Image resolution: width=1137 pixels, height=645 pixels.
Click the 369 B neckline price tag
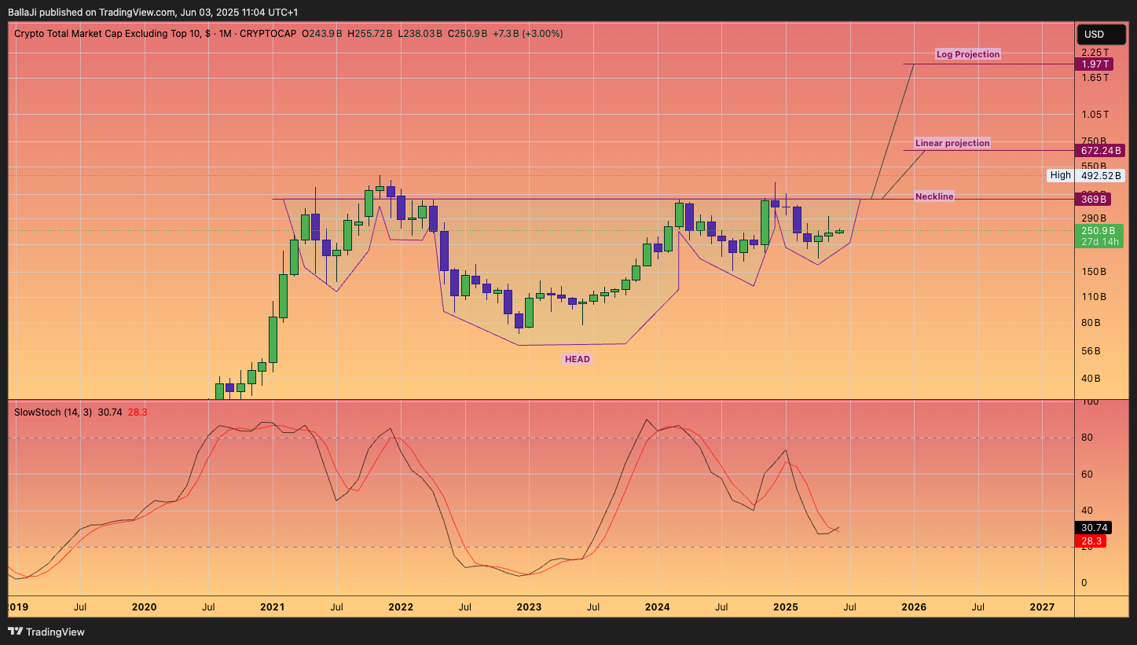1092,200
